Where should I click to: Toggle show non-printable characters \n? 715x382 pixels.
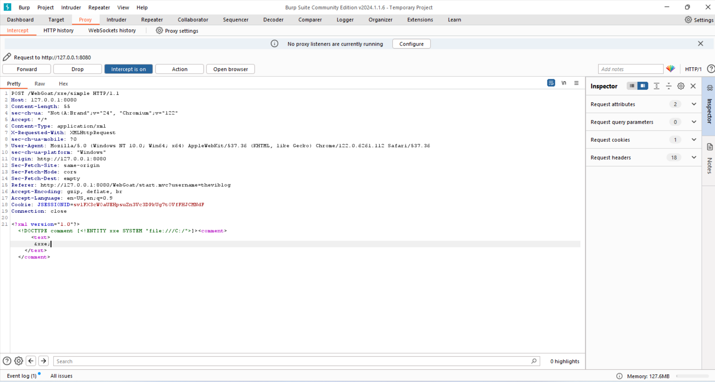(x=564, y=83)
